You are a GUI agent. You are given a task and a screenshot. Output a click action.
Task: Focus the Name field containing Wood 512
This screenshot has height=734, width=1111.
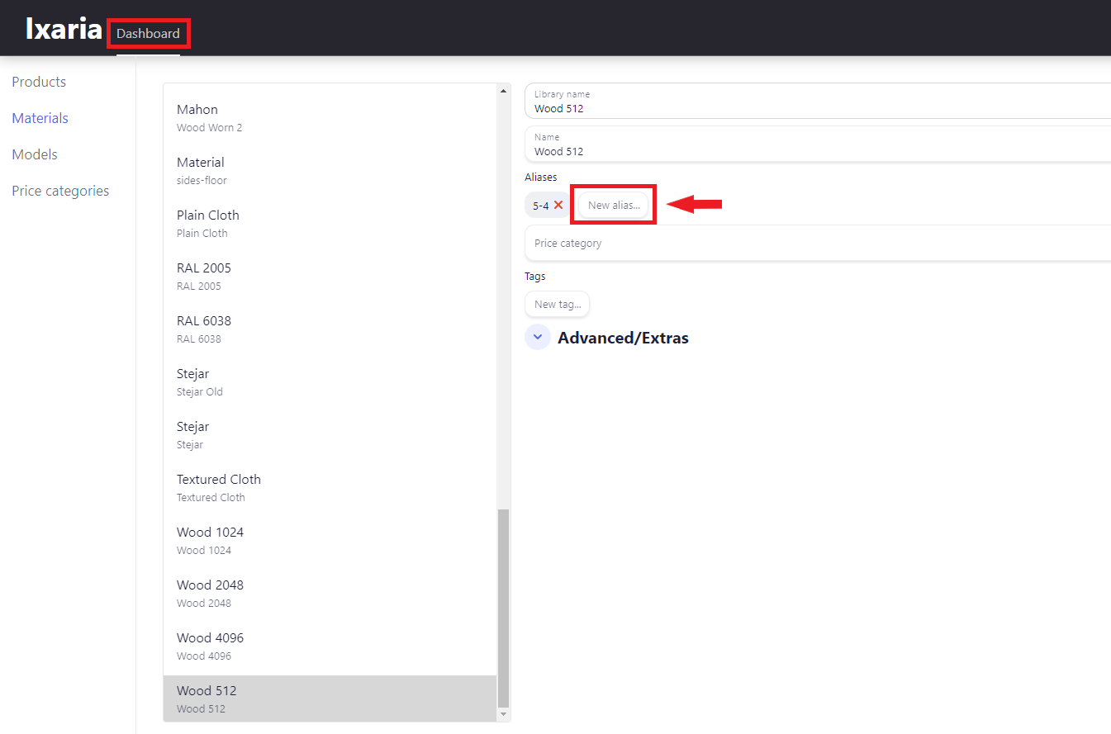tap(818, 144)
